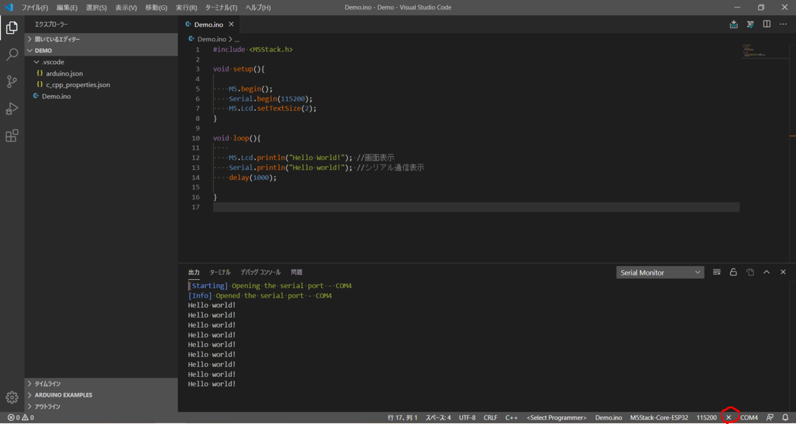Open the 移動(G) menu
This screenshot has height=424, width=796.
[156, 7]
